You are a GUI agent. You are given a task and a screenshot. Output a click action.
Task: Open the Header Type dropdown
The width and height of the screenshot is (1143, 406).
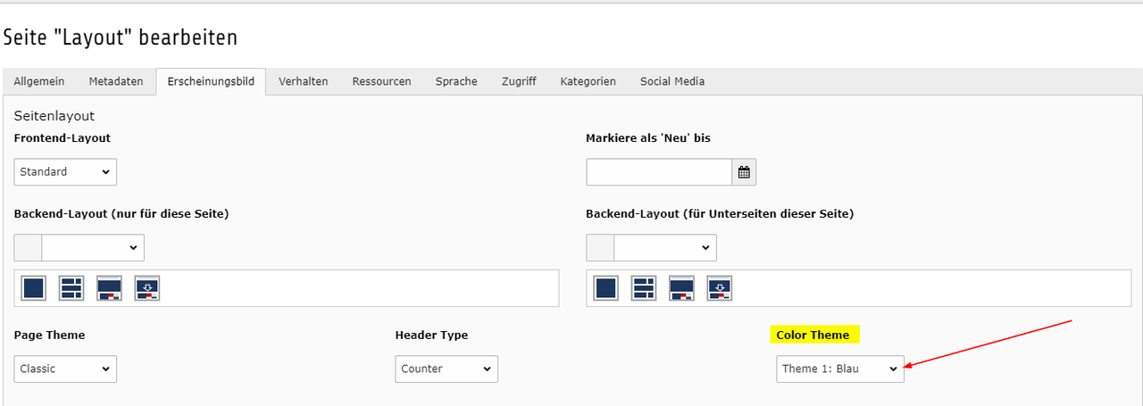pos(446,369)
